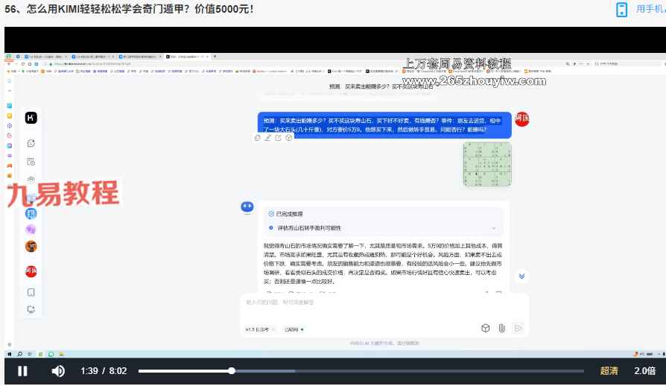Click the phone-shaped icon in Kimi sidebar
Screen dimensions: 666x386
coord(31,292)
